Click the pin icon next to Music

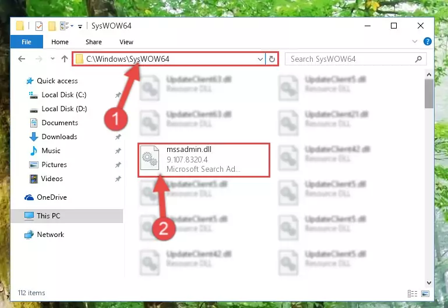pyautogui.click(x=118, y=151)
